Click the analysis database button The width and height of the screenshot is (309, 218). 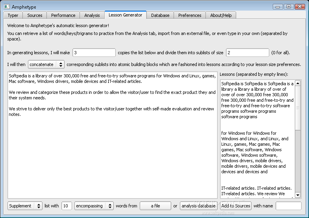coord(198,206)
